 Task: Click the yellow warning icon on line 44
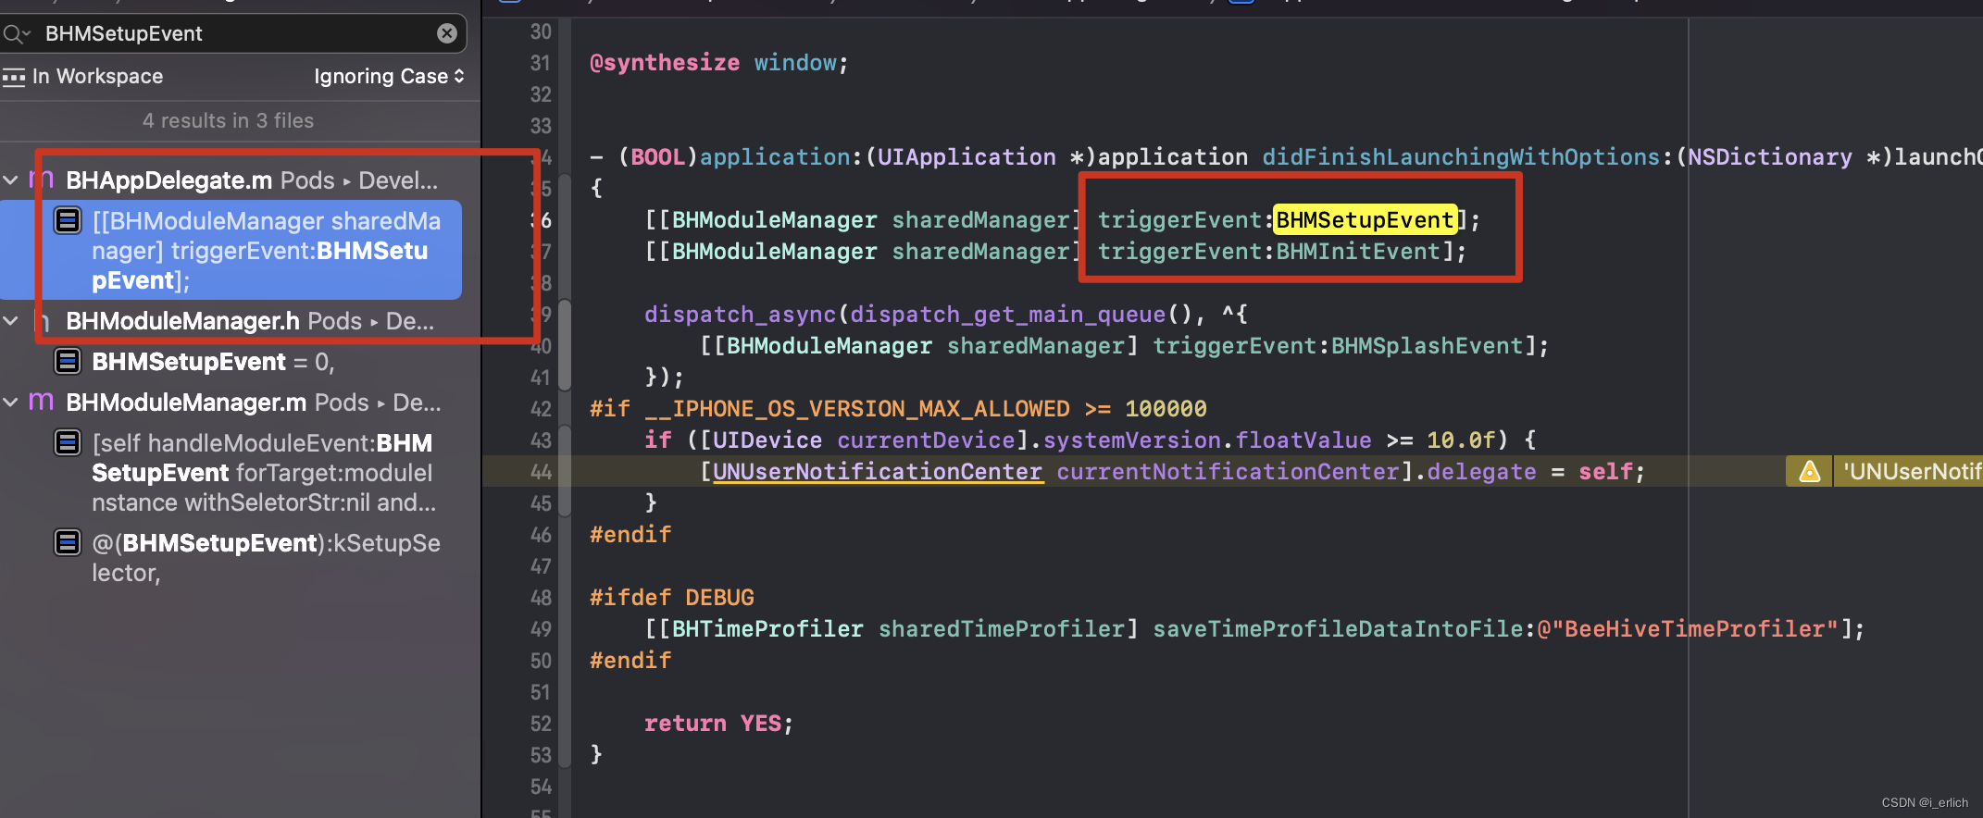[x=1809, y=472]
